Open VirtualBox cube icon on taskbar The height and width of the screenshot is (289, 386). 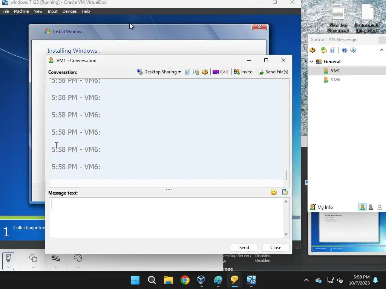click(201, 280)
